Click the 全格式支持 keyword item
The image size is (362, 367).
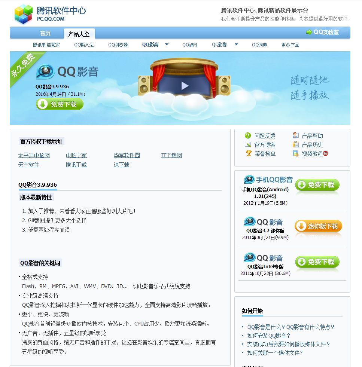click(x=35, y=277)
